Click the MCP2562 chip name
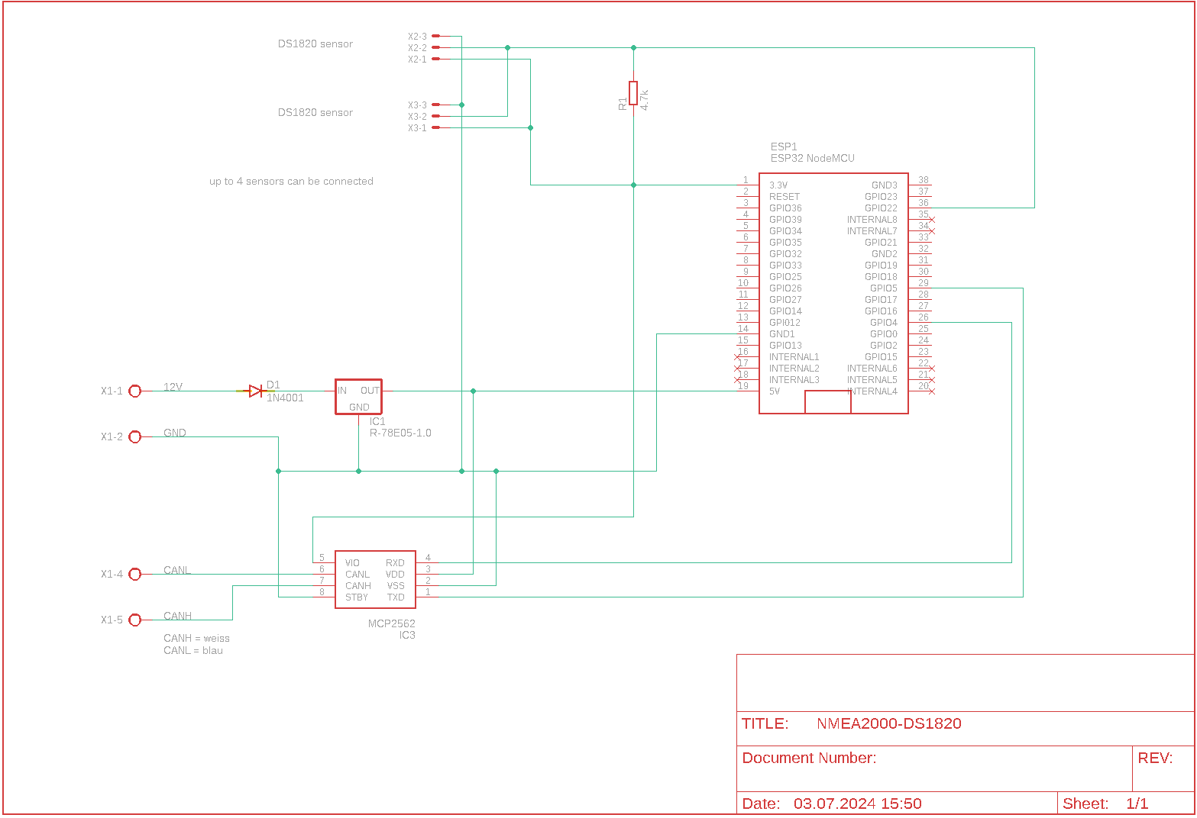 pyautogui.click(x=392, y=623)
